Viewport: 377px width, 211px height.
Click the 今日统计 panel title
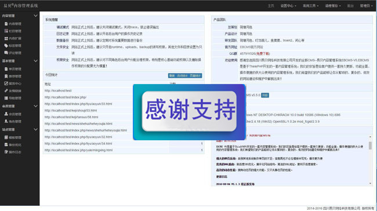[51, 75]
